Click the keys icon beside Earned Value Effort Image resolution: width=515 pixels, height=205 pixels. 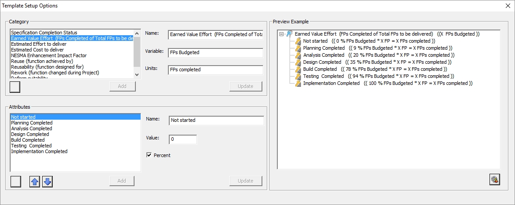point(290,34)
